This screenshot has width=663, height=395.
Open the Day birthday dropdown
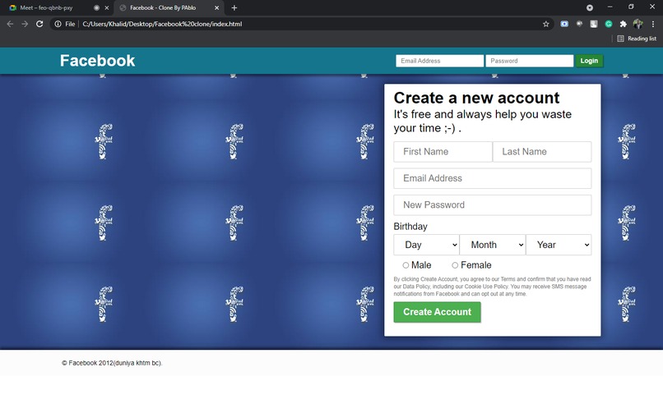[x=426, y=245]
